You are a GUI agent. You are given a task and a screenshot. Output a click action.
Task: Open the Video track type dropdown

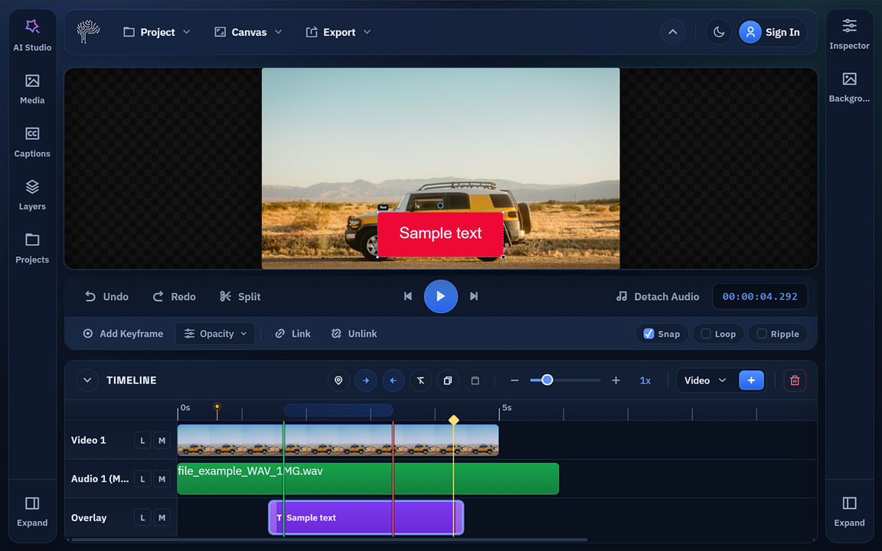pyautogui.click(x=705, y=380)
